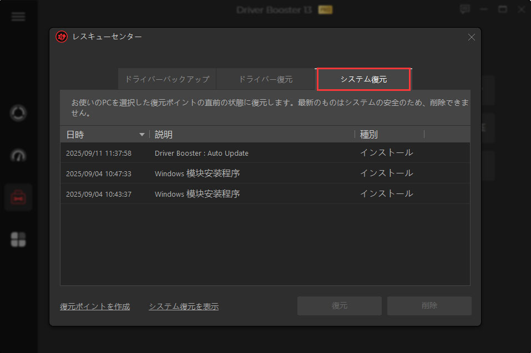This screenshot has height=353, width=531.
Task: Open the hamburger menu in the sidebar
Action: click(18, 17)
